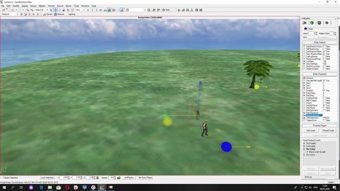Toggle the OnlyMyPlayer checkbox
Screen dimensions: 340x191
pos(324,106)
